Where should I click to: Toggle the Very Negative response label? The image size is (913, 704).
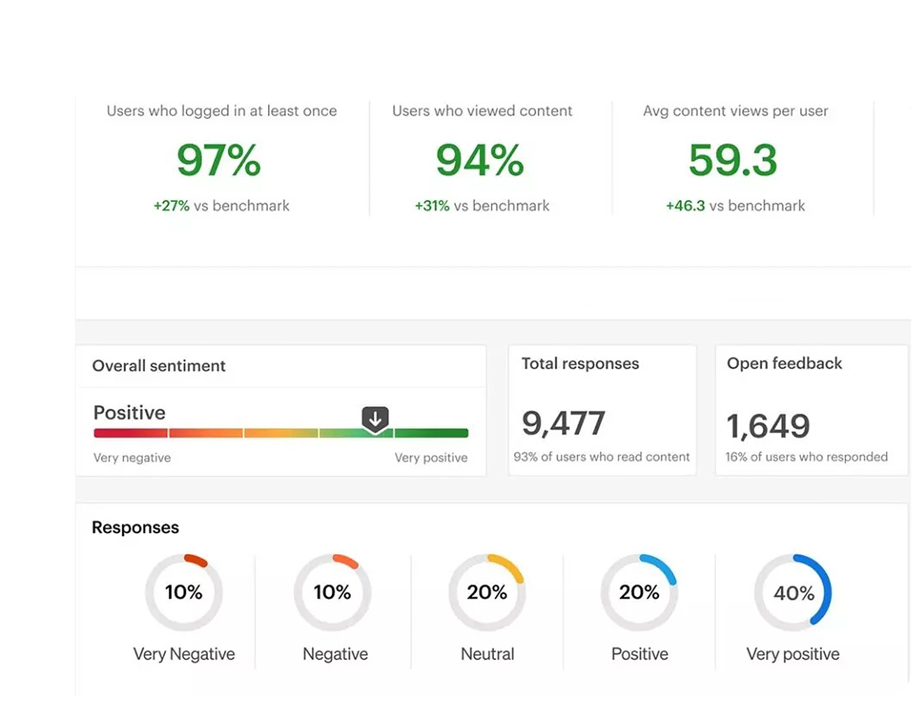tap(184, 654)
